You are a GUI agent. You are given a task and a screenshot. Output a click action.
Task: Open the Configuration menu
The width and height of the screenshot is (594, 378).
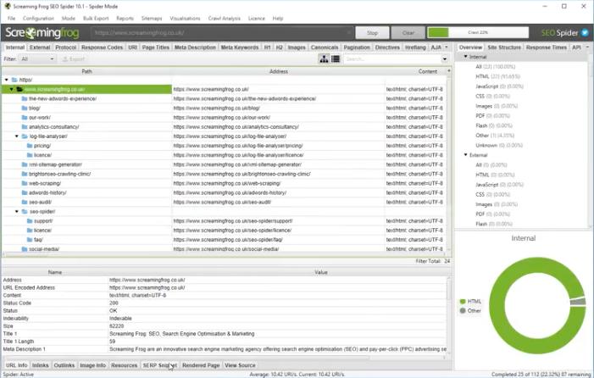(38, 18)
